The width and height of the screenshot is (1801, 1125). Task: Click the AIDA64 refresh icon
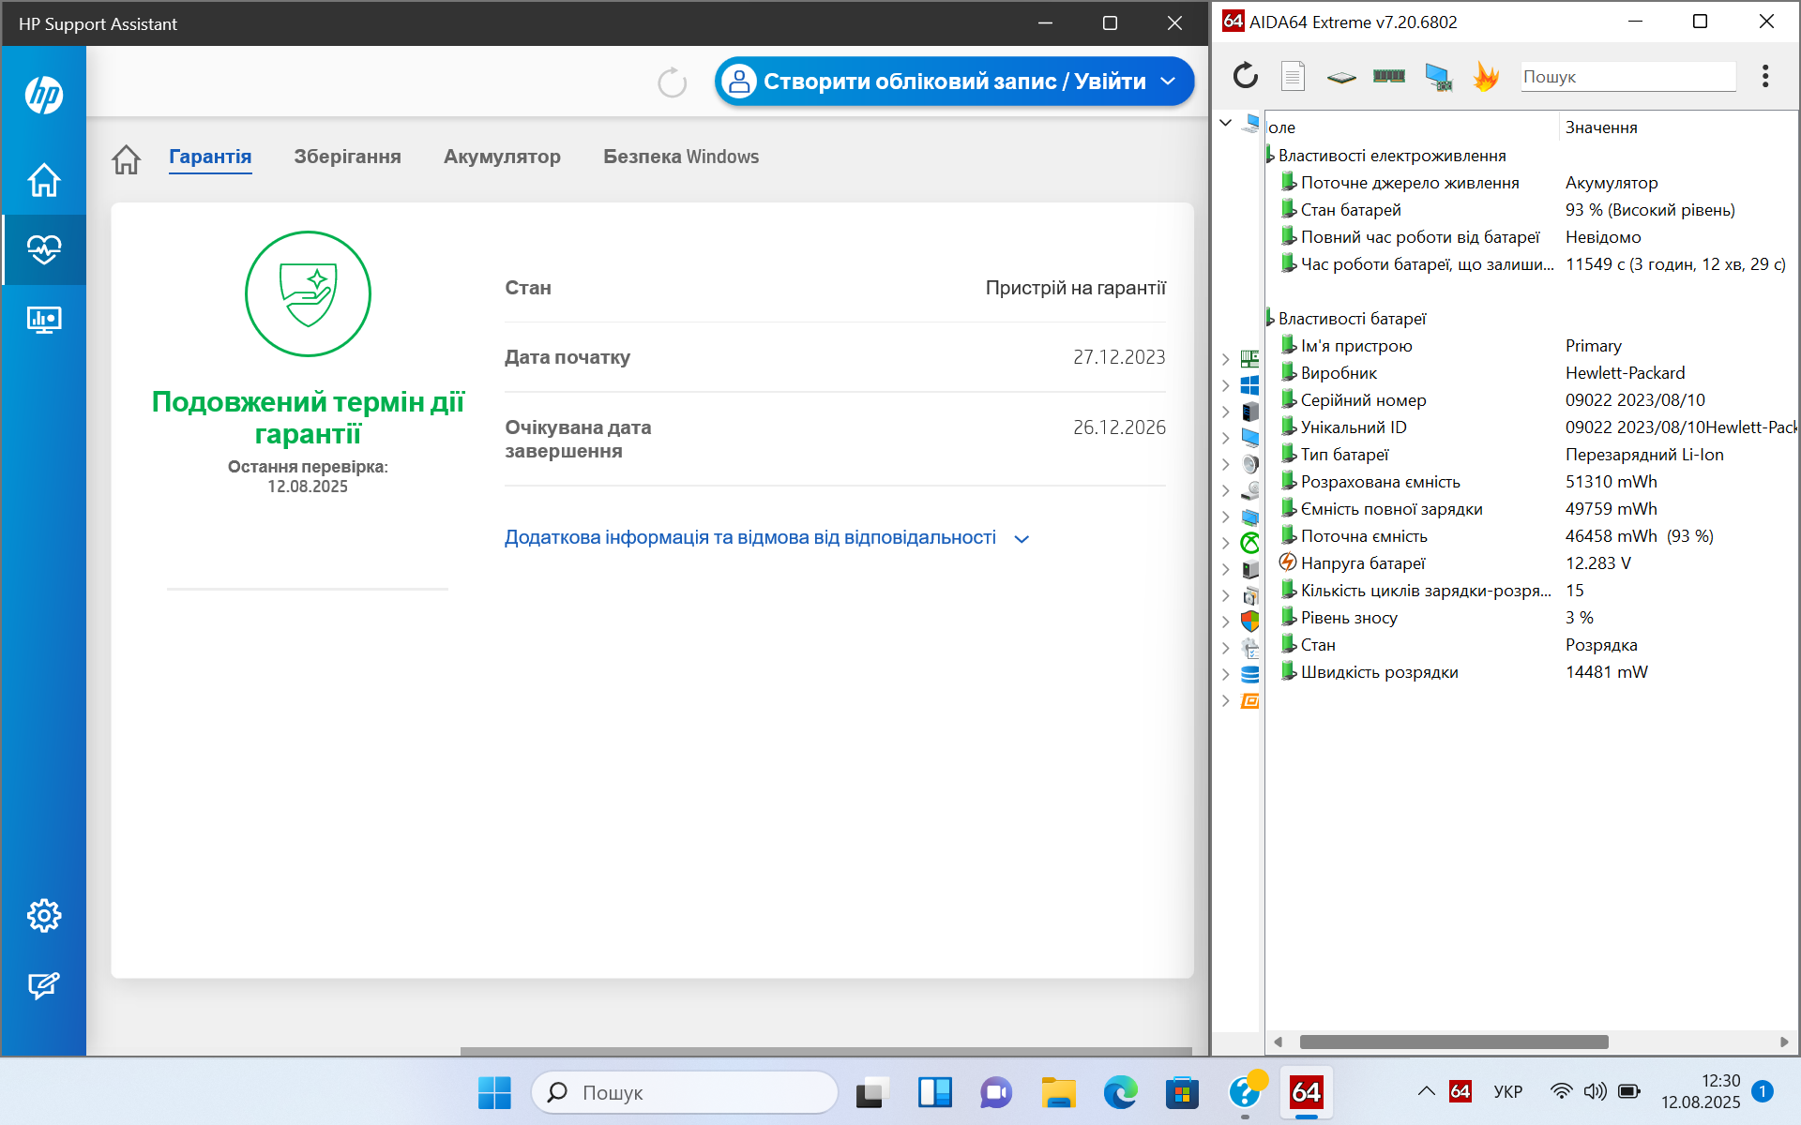1245,76
